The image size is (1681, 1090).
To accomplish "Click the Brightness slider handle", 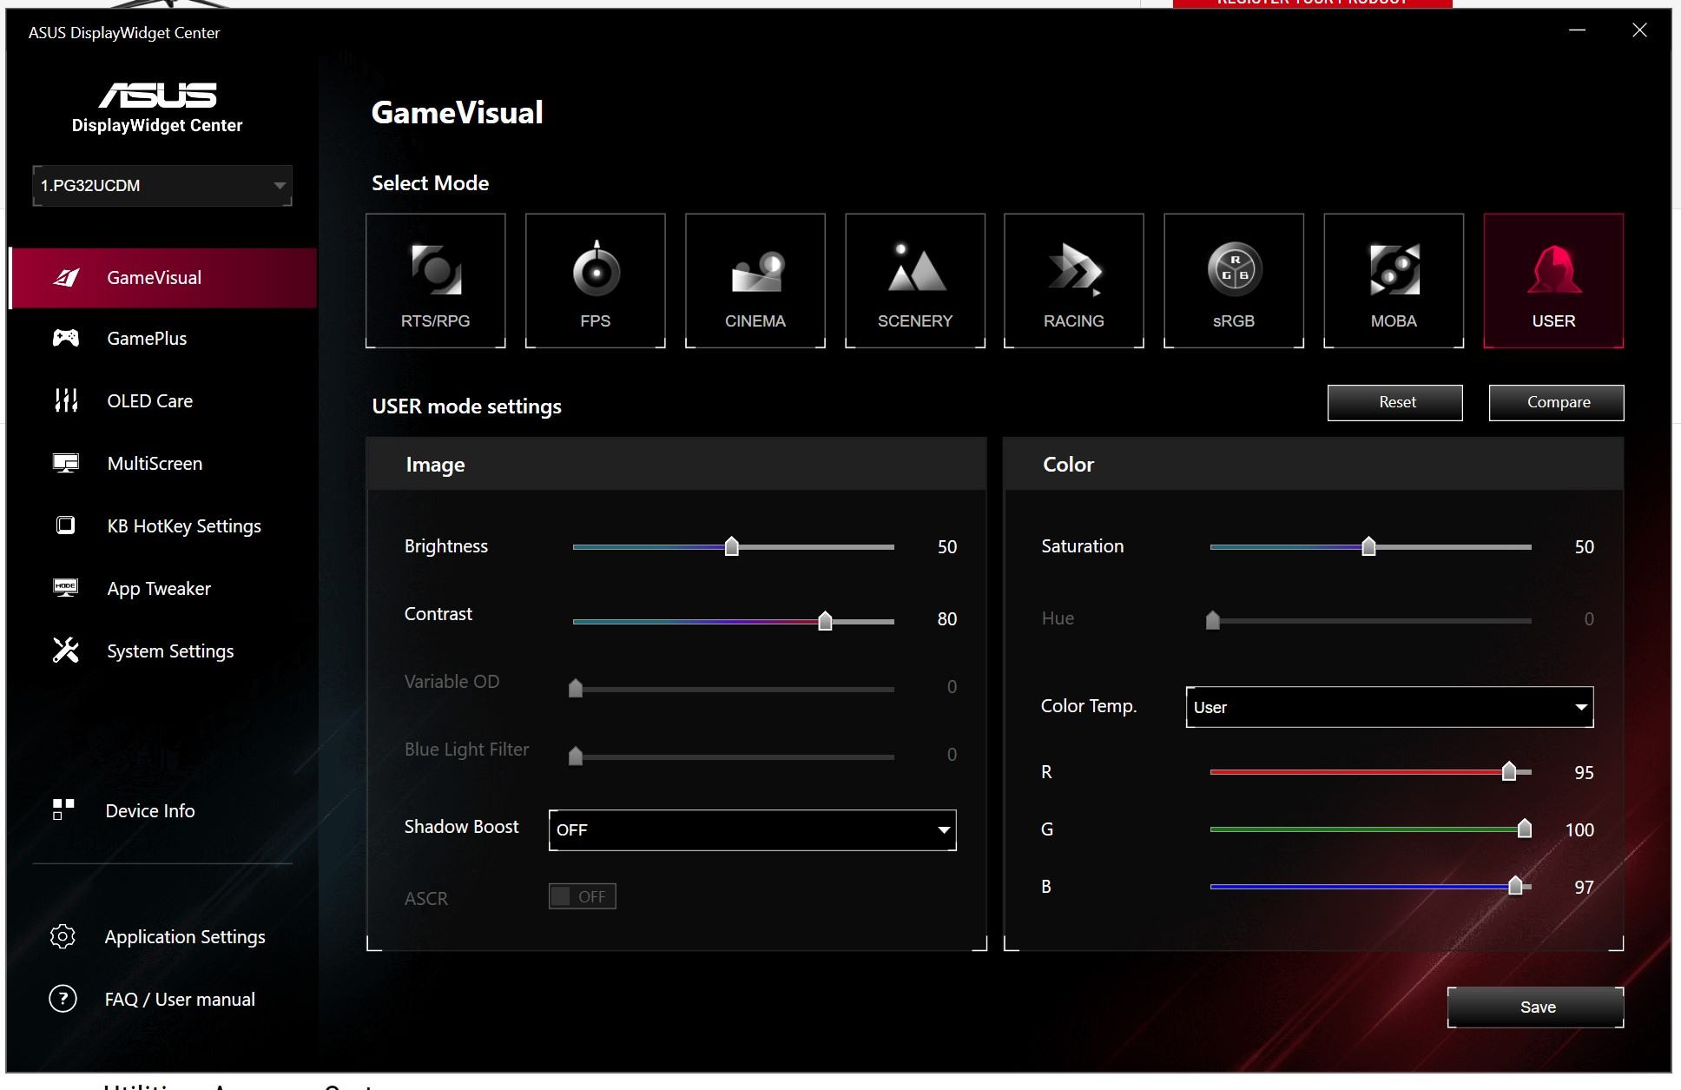I will (732, 546).
